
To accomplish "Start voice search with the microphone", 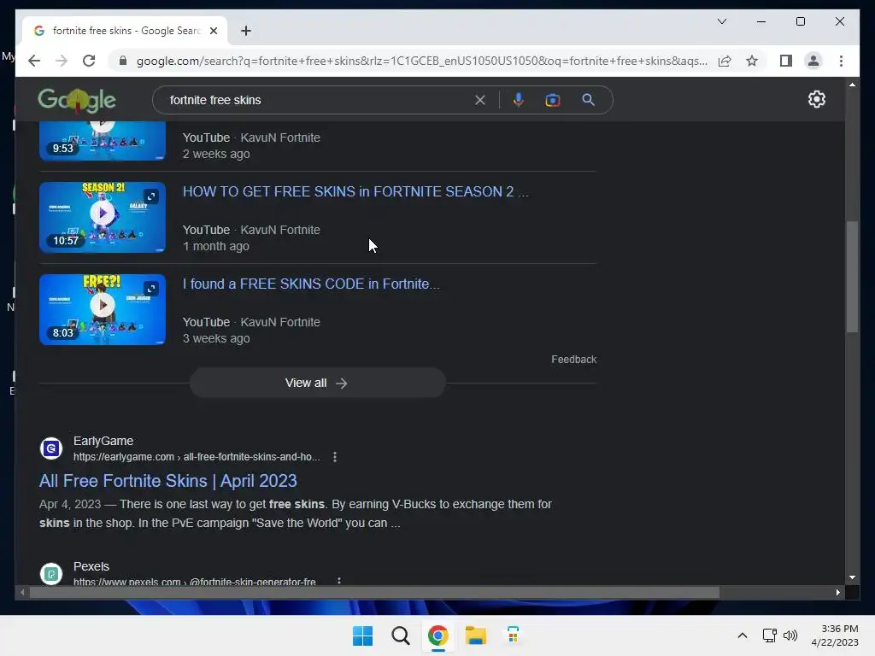I will [519, 100].
